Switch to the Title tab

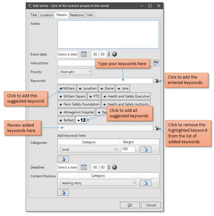[34, 15]
